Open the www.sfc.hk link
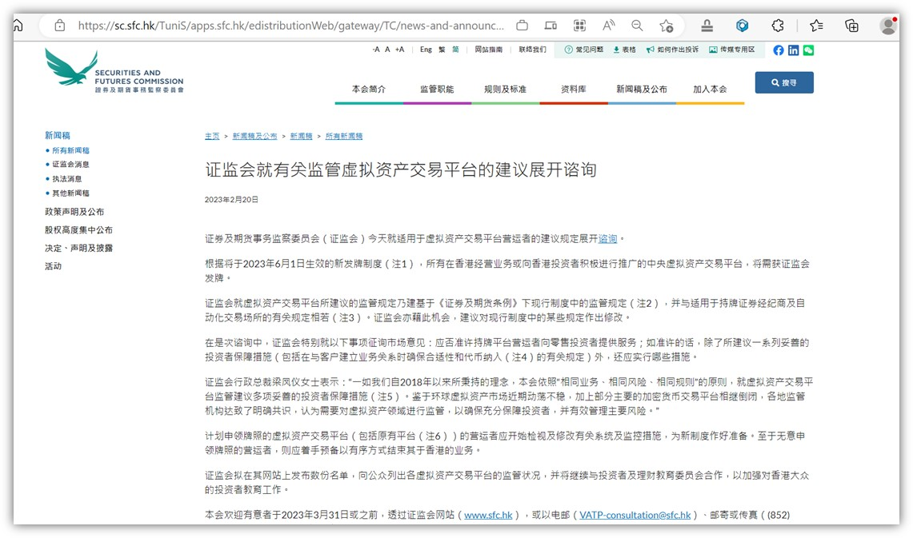The width and height of the screenshot is (913, 538). (x=488, y=515)
